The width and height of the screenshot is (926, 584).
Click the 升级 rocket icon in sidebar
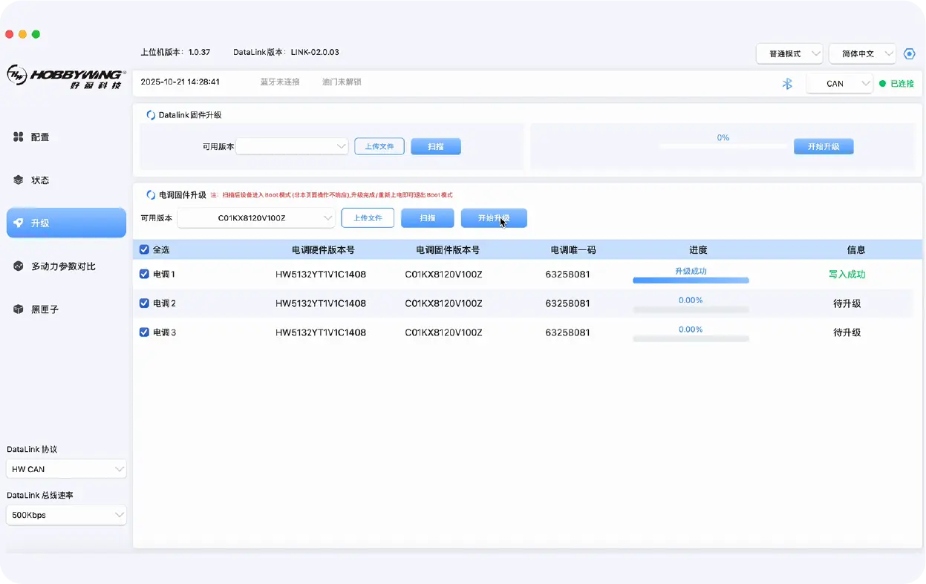19,223
